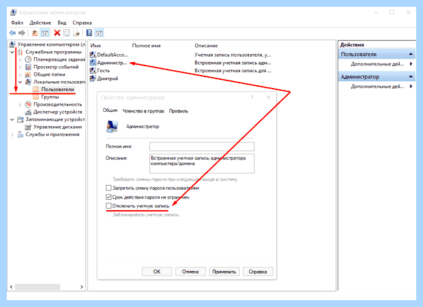Click the Help toolbar icon
423x307 pixels.
click(89, 33)
